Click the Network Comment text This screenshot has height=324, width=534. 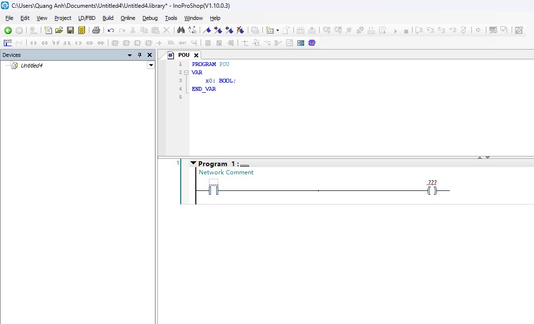click(x=226, y=172)
